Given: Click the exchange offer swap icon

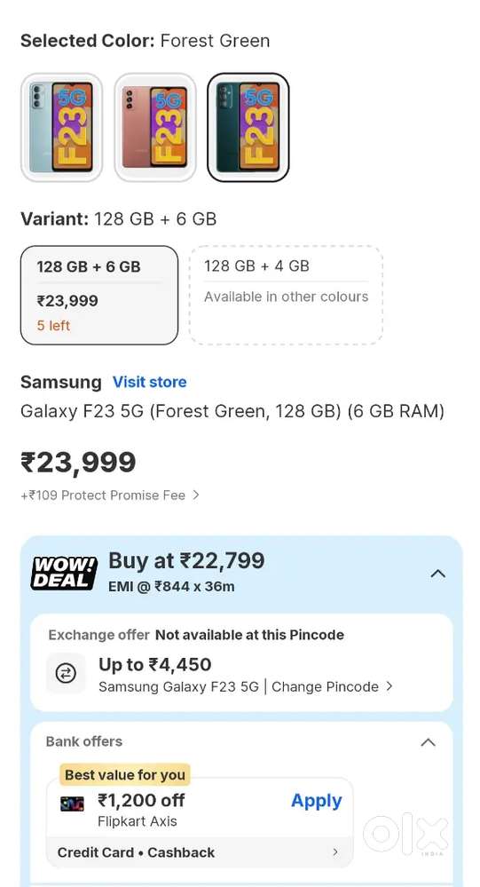Looking at the screenshot, I should (66, 673).
